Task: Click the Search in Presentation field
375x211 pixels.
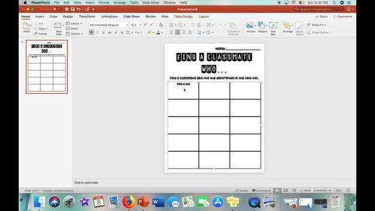Action: click(319, 9)
